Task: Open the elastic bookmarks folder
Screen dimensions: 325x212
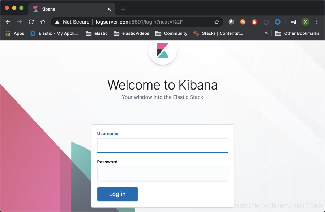Action: point(97,33)
